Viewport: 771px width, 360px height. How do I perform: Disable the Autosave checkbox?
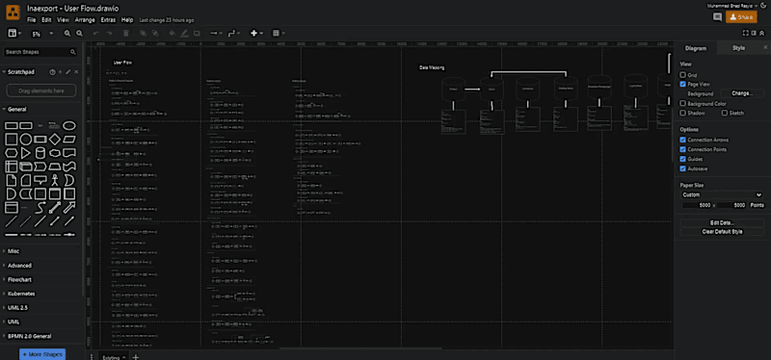click(683, 168)
